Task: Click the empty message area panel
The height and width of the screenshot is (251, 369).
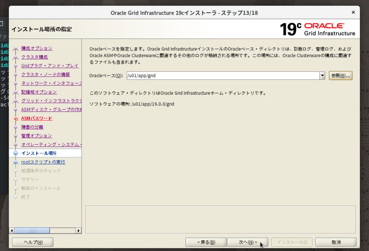Action: click(221, 220)
